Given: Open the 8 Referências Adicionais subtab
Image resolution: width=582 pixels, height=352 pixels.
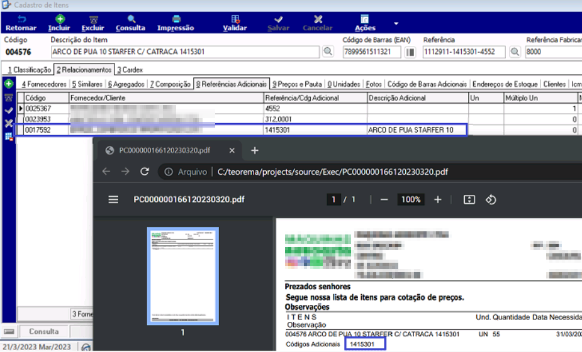Looking at the screenshot, I should [232, 84].
